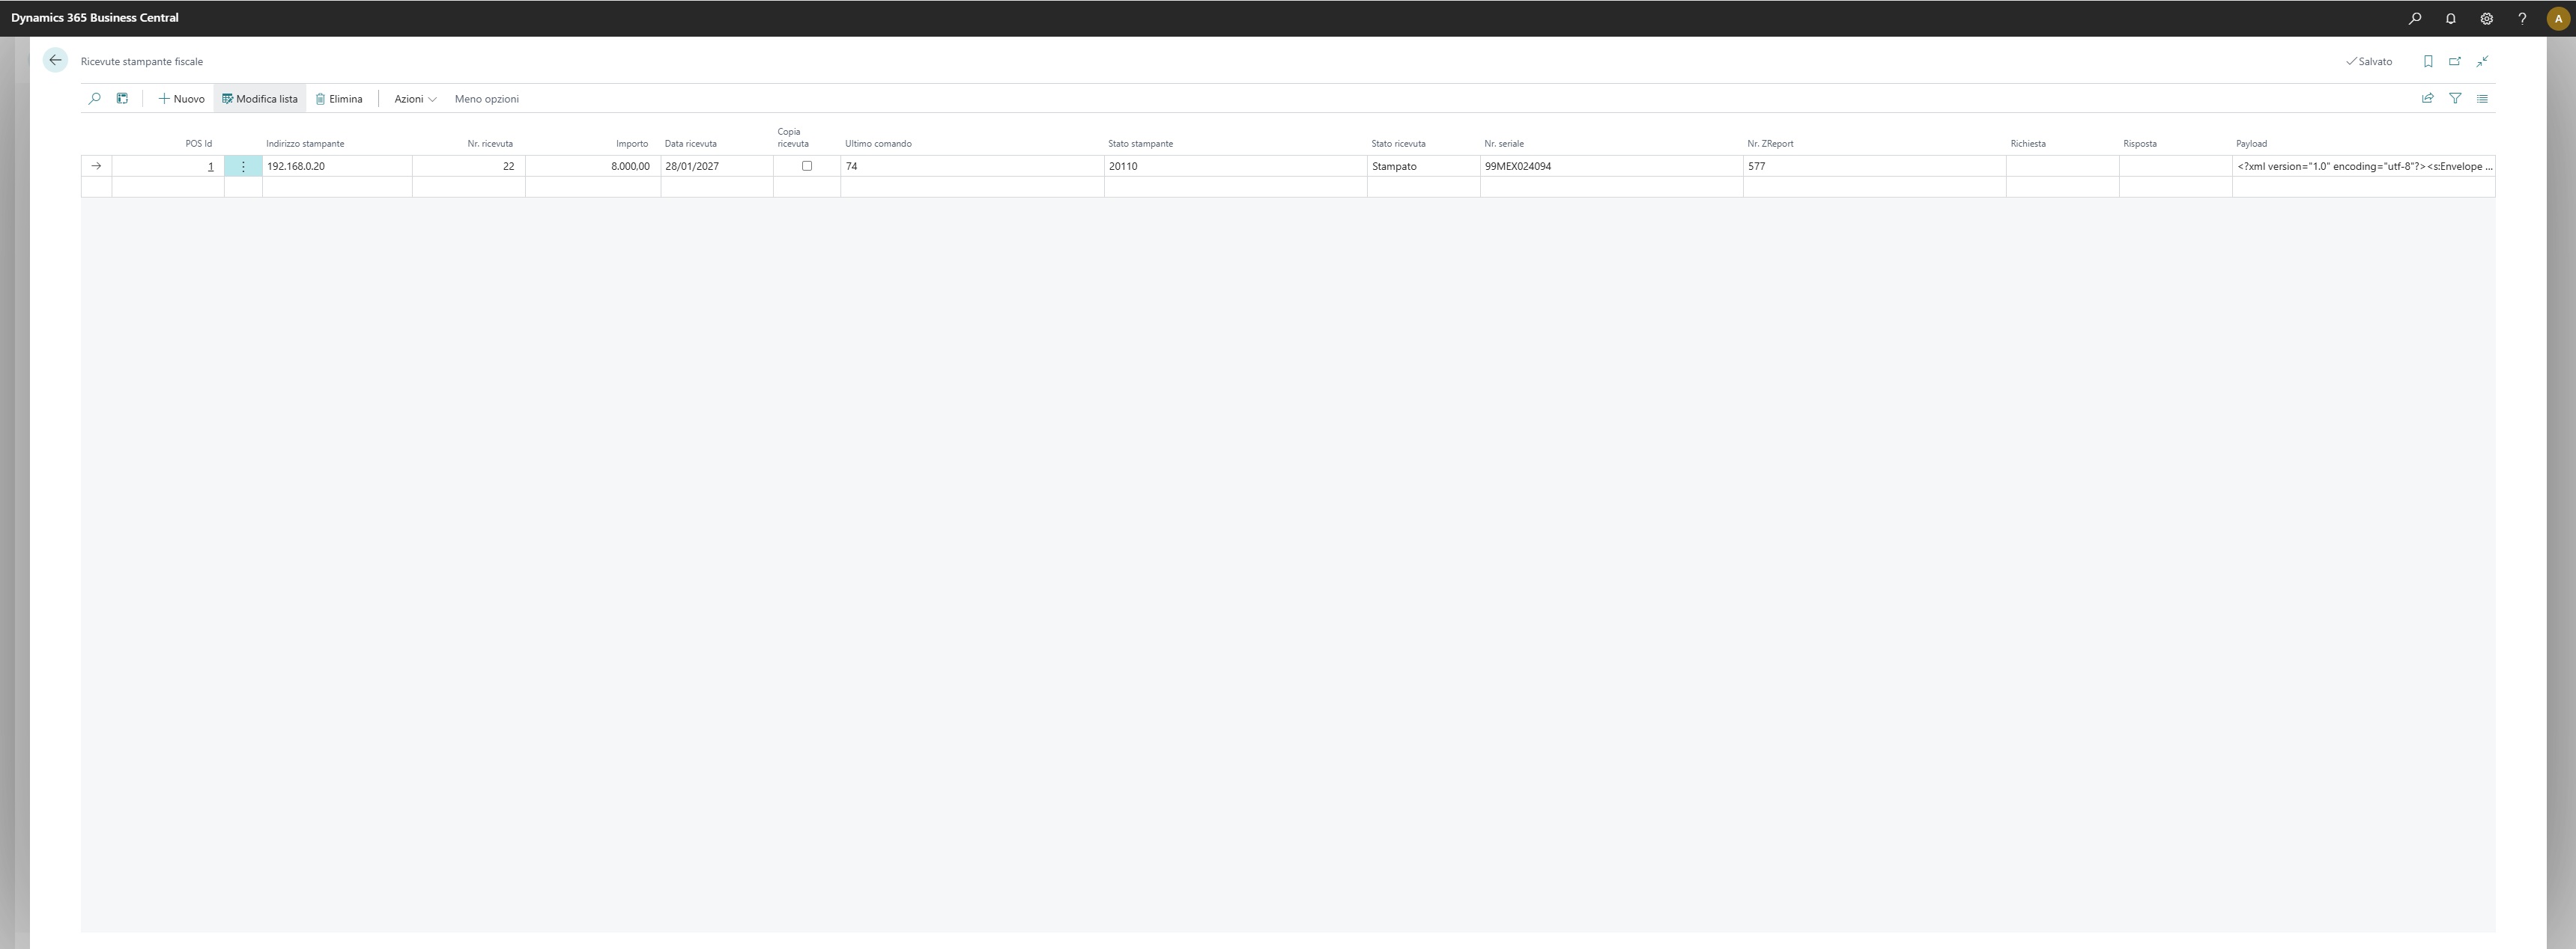2576x949 pixels.
Task: Open the notifications bell icon
Action: tap(2450, 19)
